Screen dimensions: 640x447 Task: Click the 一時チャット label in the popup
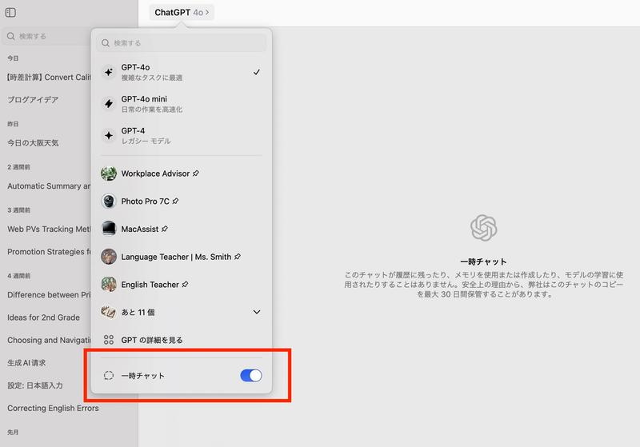click(x=143, y=376)
